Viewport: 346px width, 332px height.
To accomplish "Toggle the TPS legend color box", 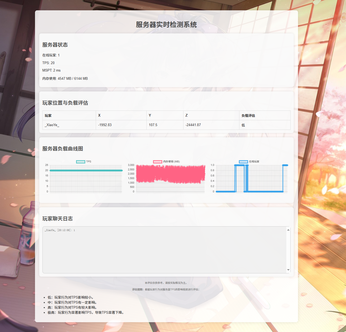I will point(81,162).
